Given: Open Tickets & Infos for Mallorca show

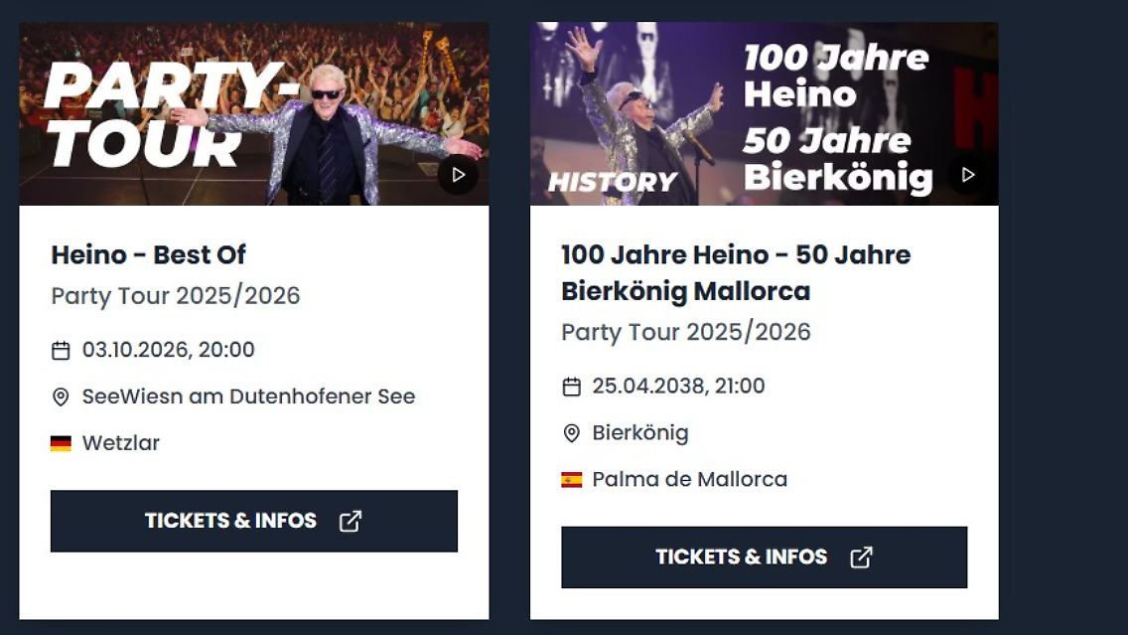Looking at the screenshot, I should coord(741,557).
